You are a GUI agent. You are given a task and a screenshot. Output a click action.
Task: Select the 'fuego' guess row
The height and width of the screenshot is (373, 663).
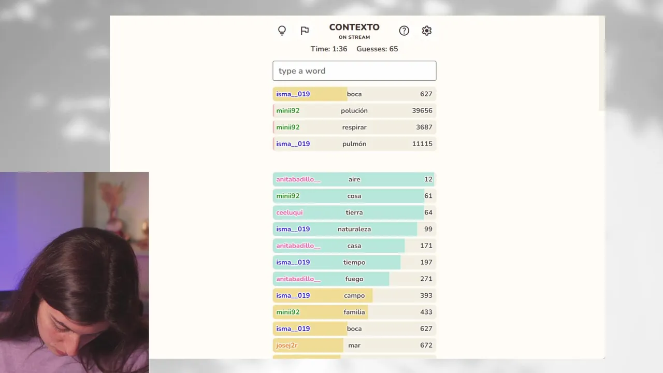[x=354, y=279]
